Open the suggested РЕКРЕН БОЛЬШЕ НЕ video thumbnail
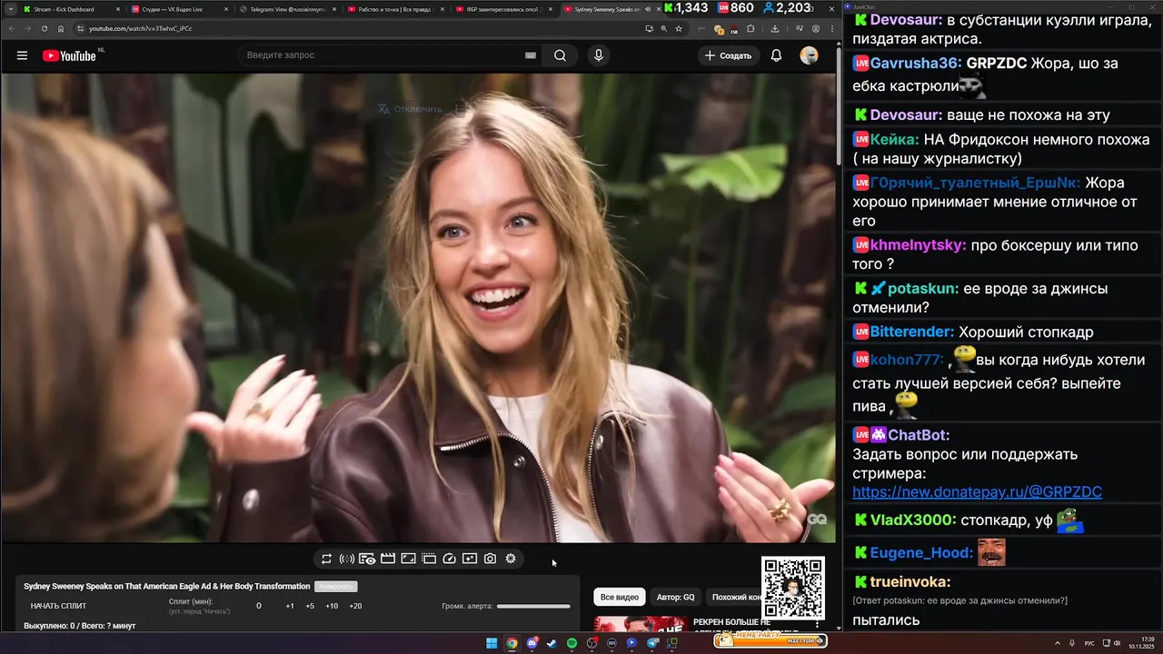Image resolution: width=1163 pixels, height=654 pixels. click(640, 624)
